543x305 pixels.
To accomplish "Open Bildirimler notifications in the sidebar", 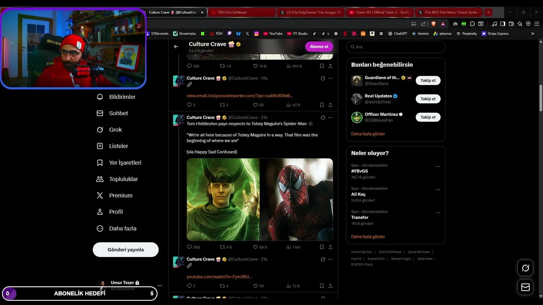I will [116, 97].
